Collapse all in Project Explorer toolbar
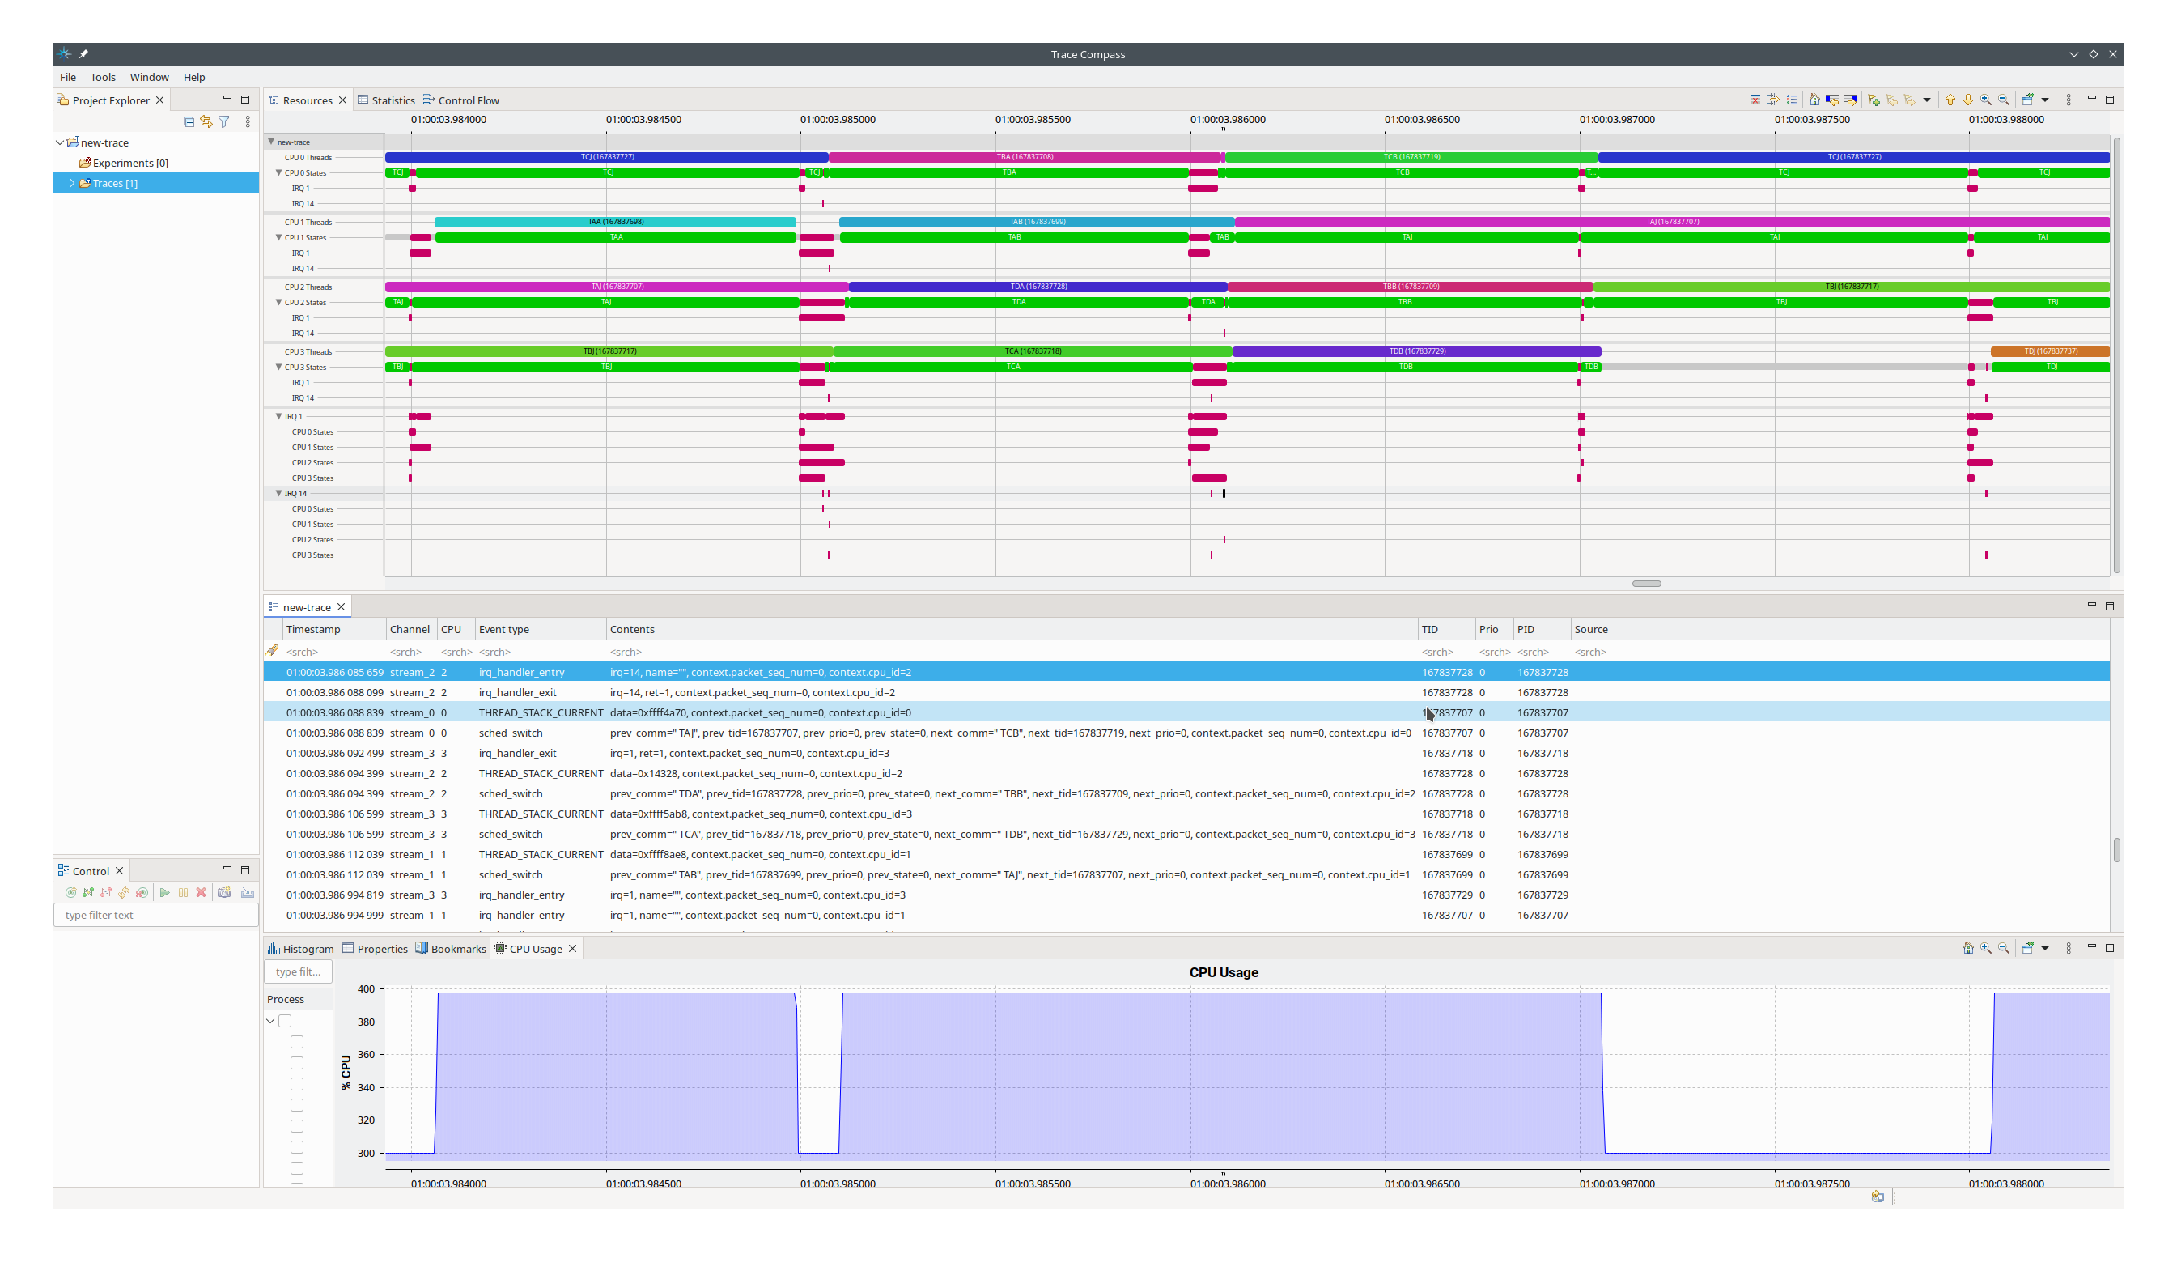 [189, 121]
